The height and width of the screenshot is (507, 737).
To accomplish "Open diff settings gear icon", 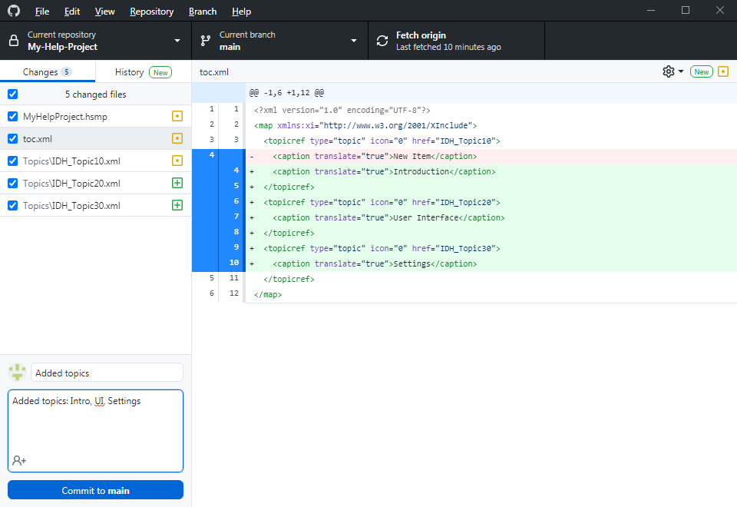I will pos(669,71).
